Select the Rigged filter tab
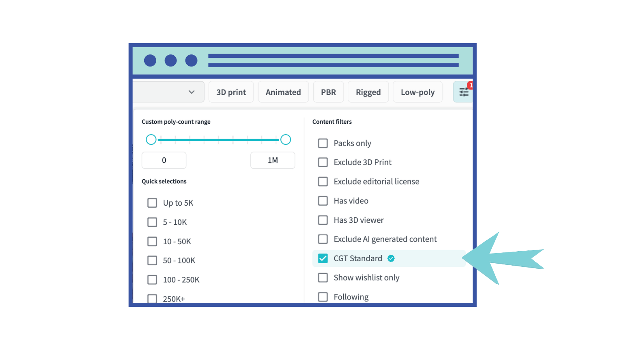 coord(368,92)
